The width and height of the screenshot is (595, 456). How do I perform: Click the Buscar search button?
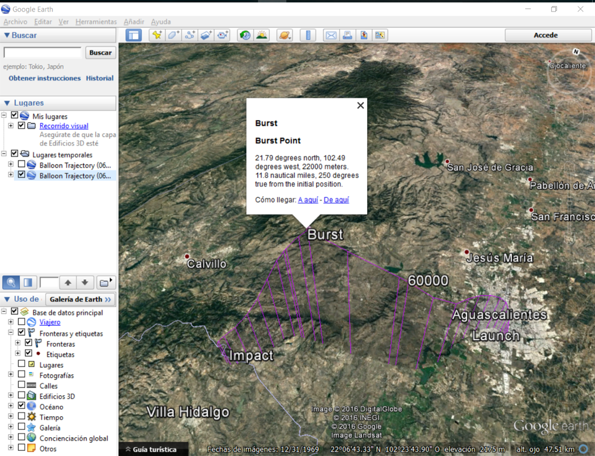100,53
